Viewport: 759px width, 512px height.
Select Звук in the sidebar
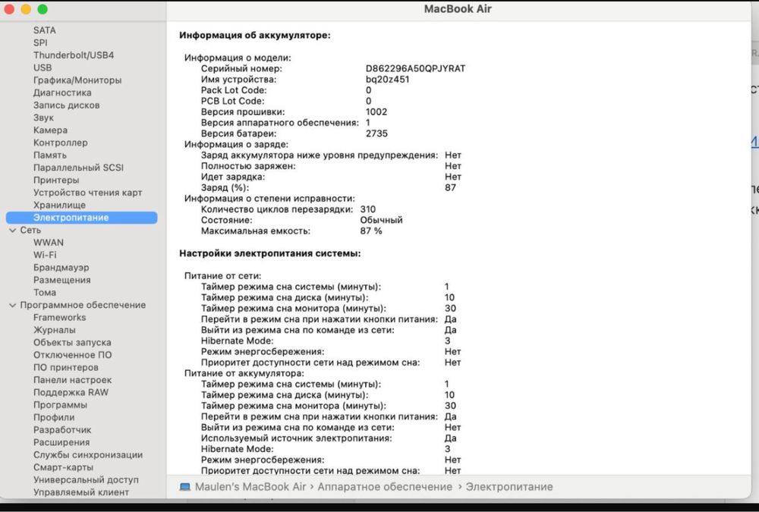(43, 118)
